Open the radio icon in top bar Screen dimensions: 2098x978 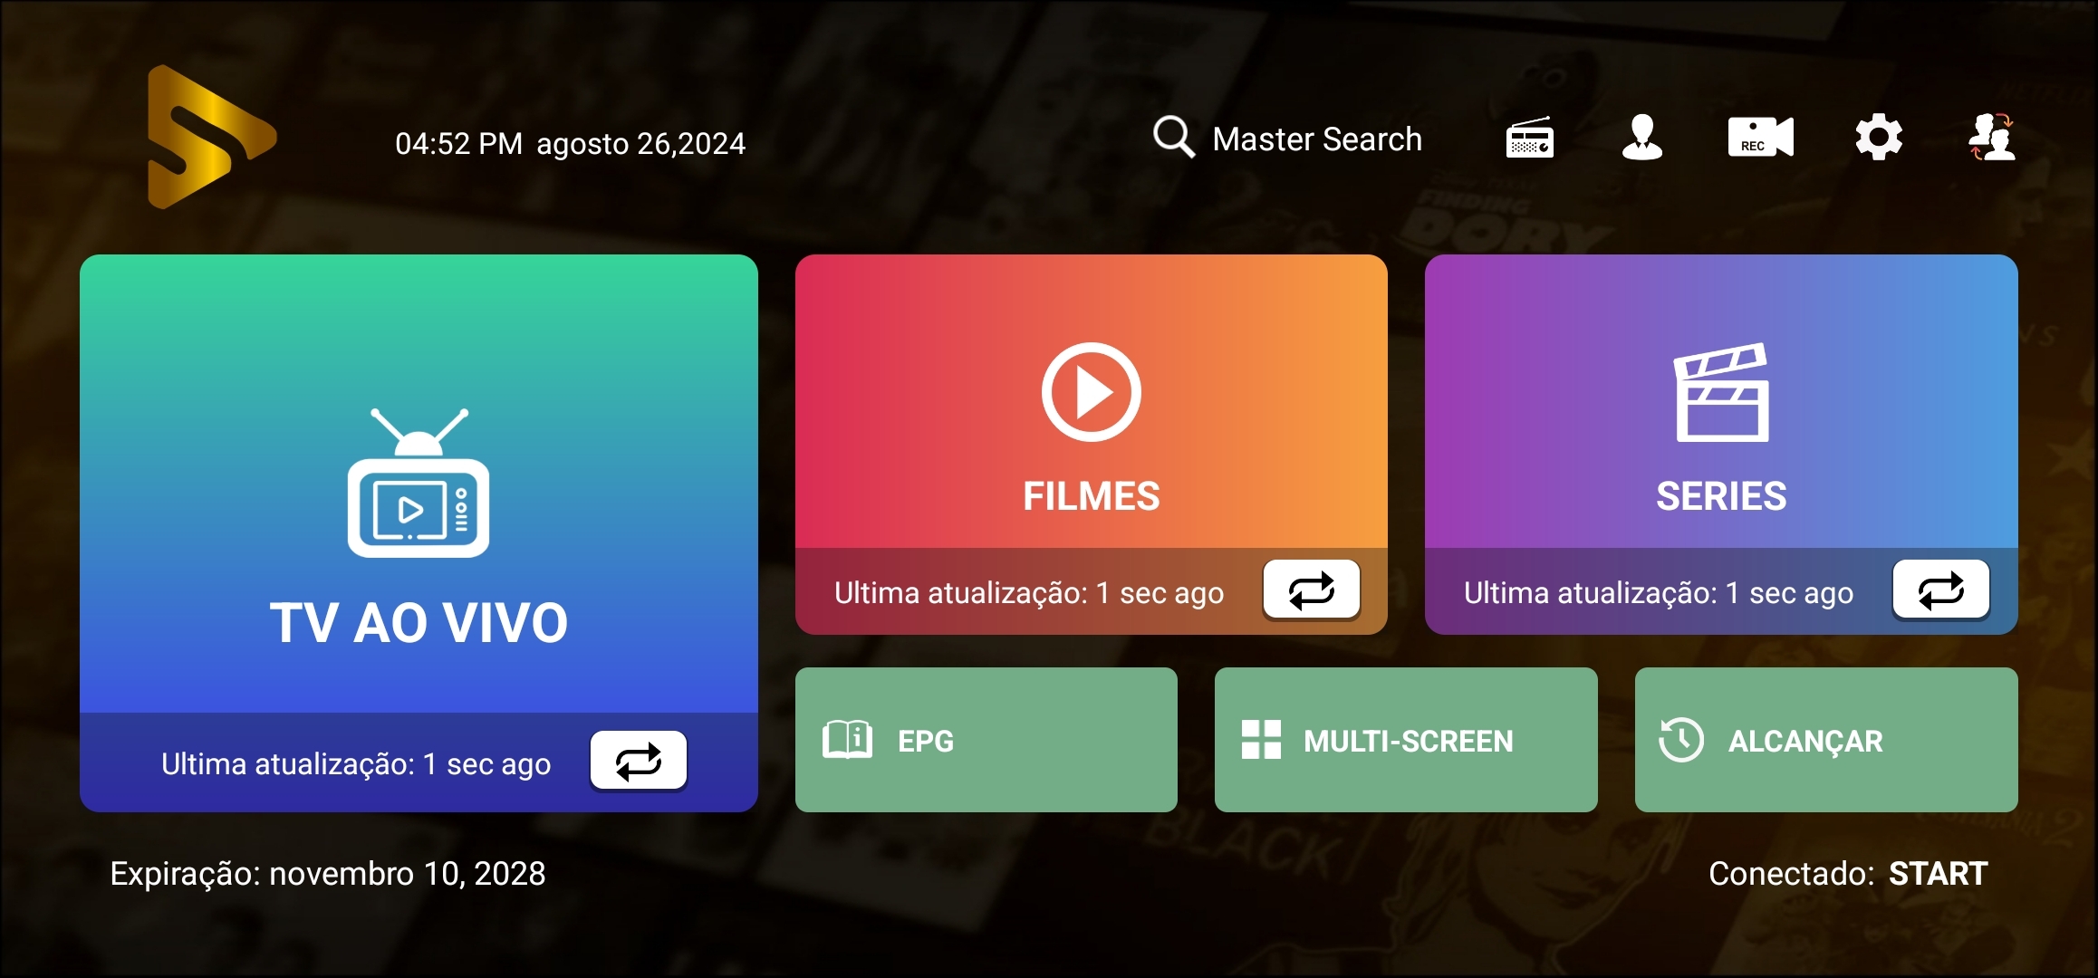(x=1529, y=138)
